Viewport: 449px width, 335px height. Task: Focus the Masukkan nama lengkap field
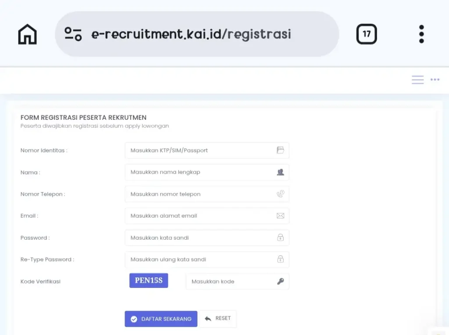tap(207, 172)
